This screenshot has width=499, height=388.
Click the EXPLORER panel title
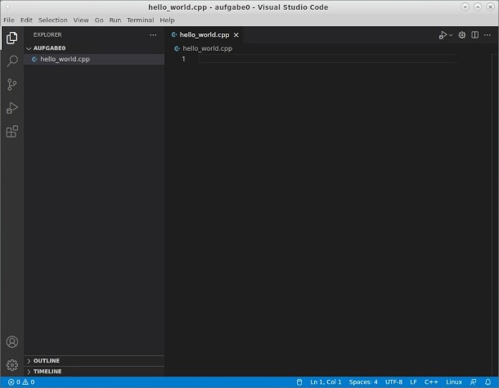47,34
